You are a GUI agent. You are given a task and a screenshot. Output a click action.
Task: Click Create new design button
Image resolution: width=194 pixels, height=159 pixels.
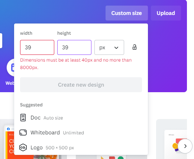[81, 85]
